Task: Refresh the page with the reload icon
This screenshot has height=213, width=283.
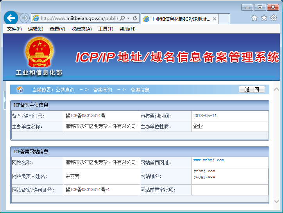Action: click(x=135, y=18)
